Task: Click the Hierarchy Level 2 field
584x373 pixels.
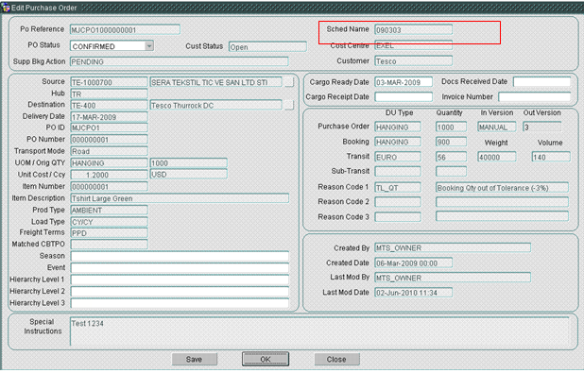Action: [x=180, y=292]
